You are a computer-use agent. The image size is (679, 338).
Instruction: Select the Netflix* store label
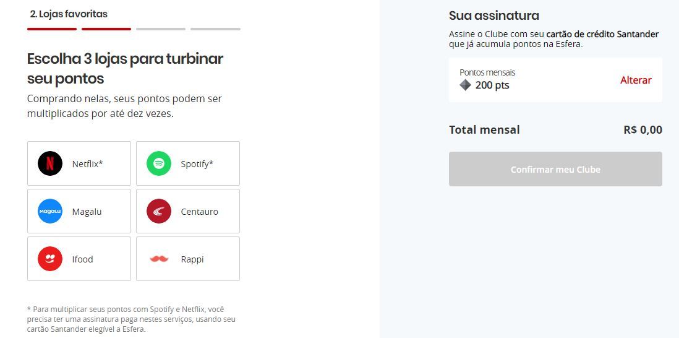point(87,164)
